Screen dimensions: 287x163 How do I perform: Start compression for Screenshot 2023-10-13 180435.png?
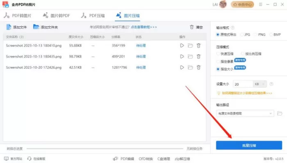[x=182, y=57]
